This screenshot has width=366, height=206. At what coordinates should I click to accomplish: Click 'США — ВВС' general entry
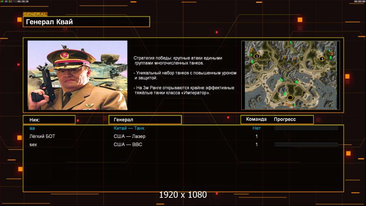128,145
